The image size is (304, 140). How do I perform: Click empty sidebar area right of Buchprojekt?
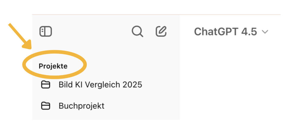tap(142, 106)
